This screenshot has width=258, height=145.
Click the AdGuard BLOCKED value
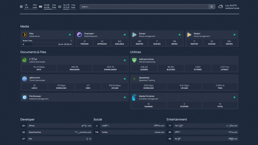[171, 68]
